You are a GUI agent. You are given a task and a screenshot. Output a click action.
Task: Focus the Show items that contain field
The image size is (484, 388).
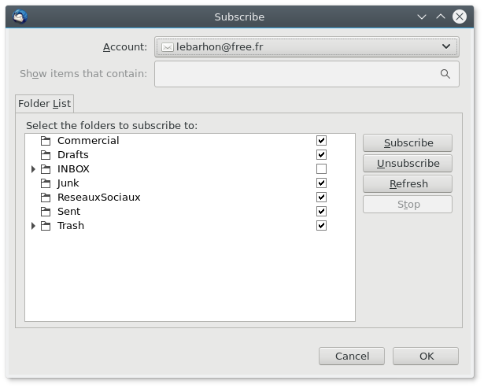(307, 74)
